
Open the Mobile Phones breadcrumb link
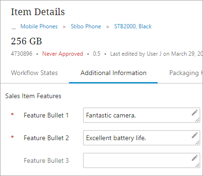(x=39, y=26)
